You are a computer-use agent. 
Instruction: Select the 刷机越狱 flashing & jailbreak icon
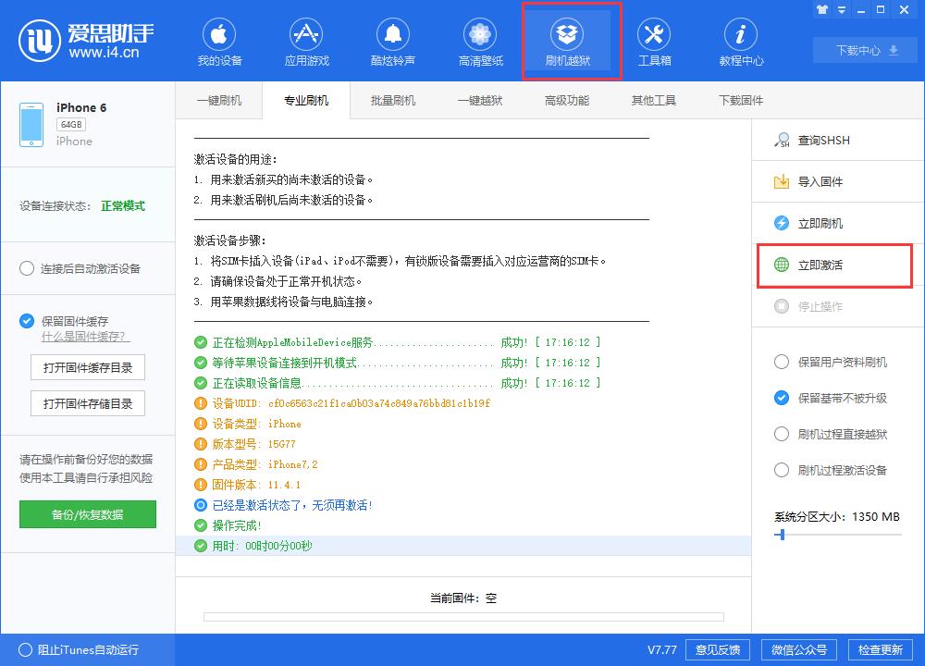click(567, 41)
